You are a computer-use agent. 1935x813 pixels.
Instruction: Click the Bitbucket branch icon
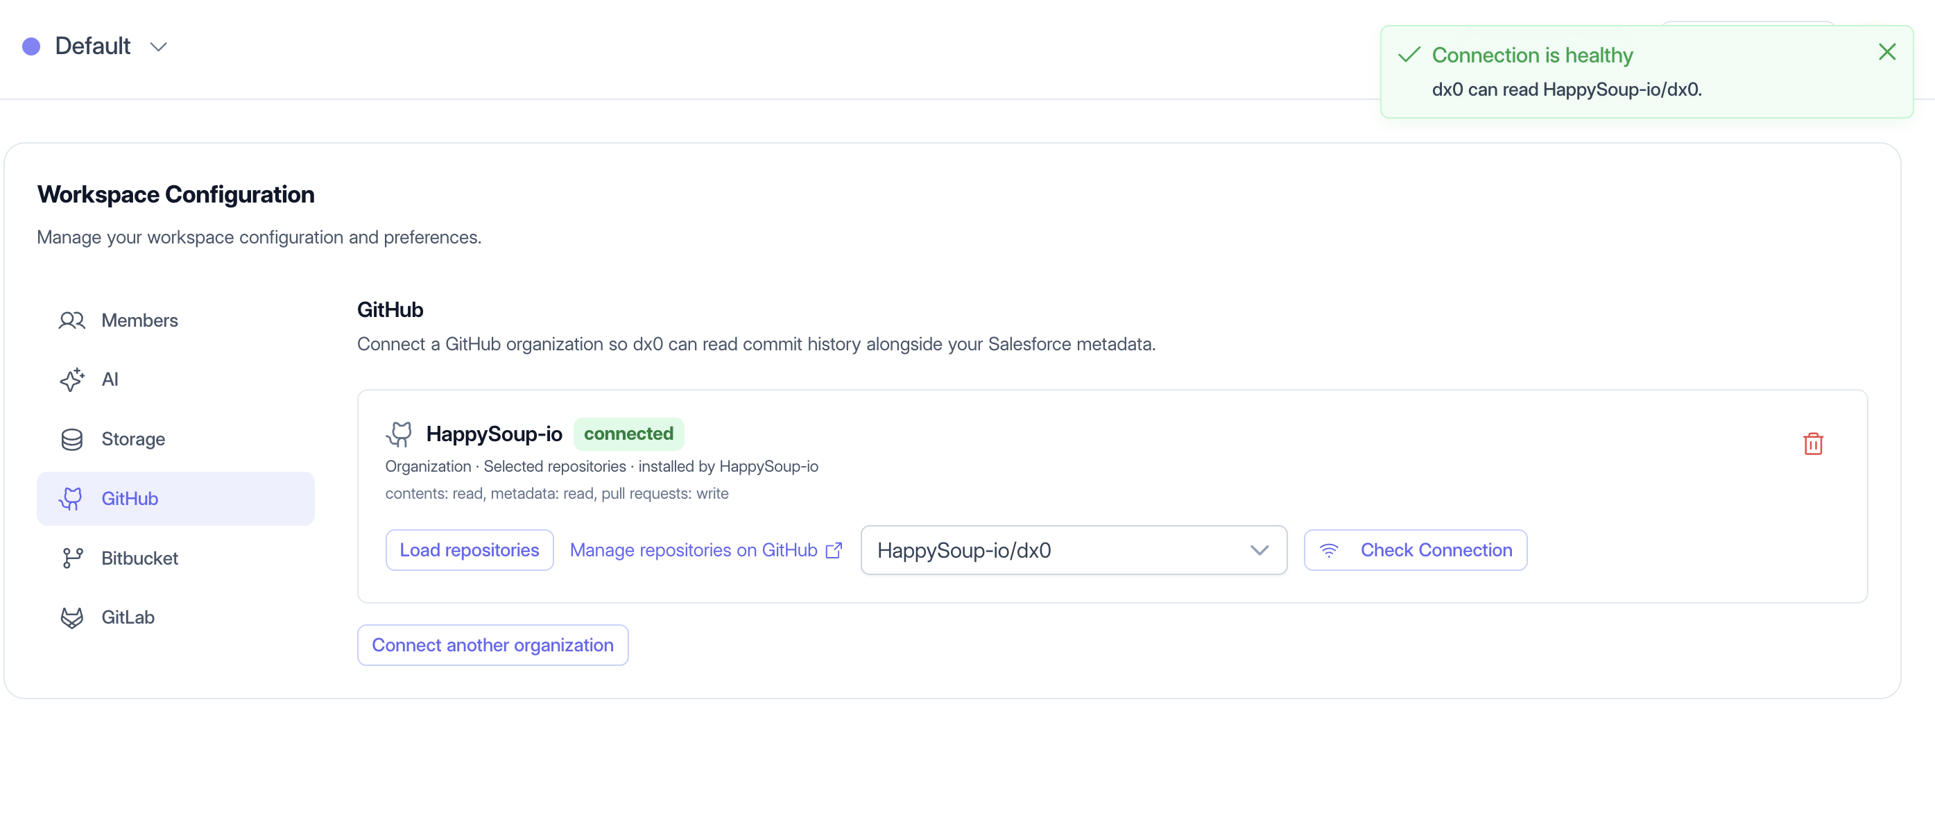pos(71,558)
